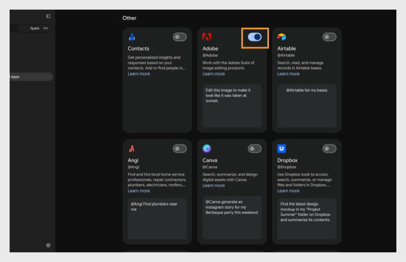Image resolution: width=406 pixels, height=262 pixels.
Task: Open Learn more under Adobe
Action: pyautogui.click(x=214, y=74)
